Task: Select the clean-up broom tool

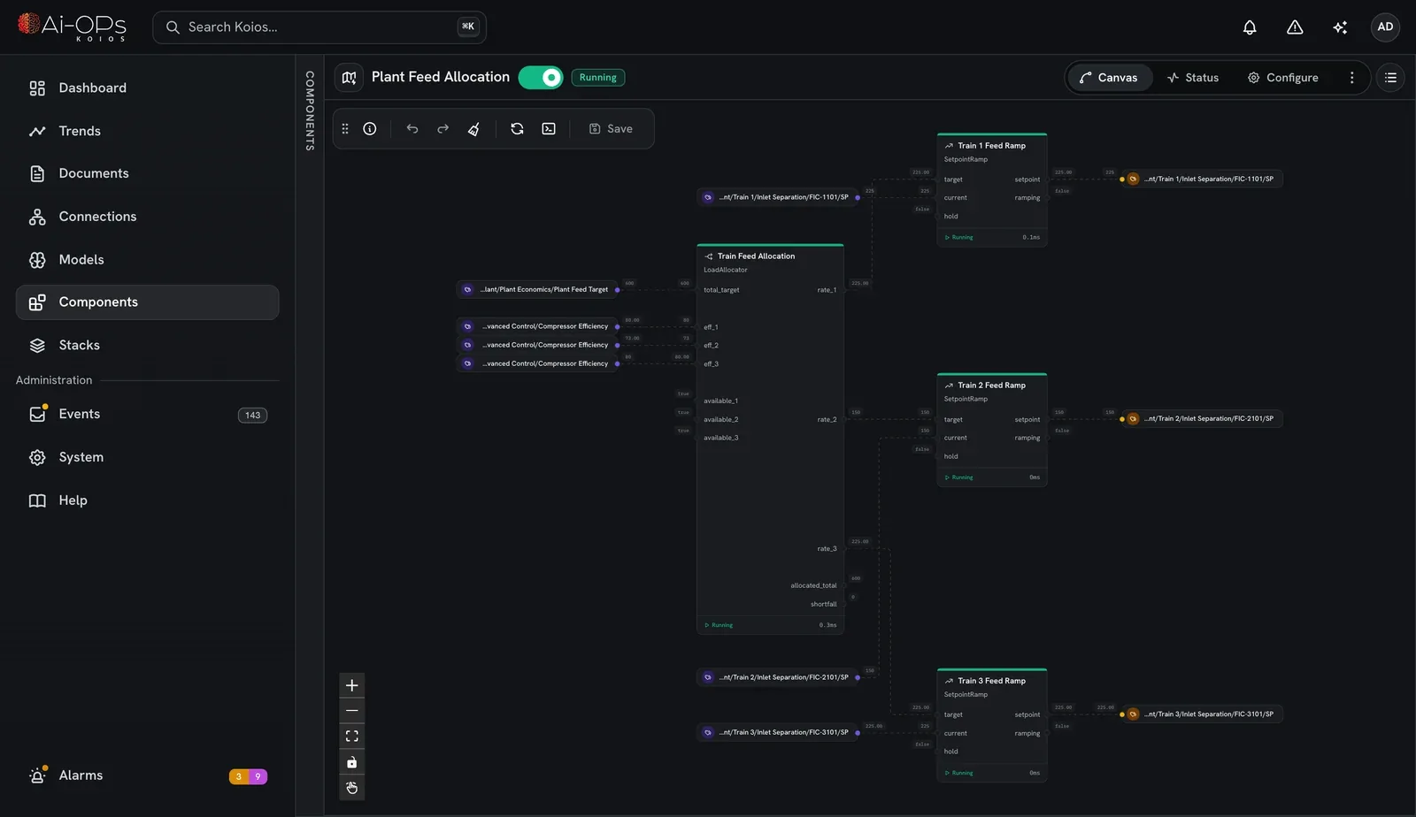Action: click(x=473, y=129)
